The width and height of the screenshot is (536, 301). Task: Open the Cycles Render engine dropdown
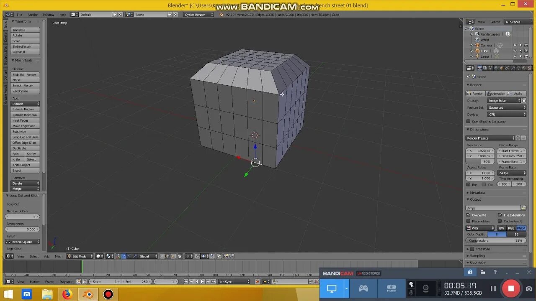pyautogui.click(x=198, y=15)
